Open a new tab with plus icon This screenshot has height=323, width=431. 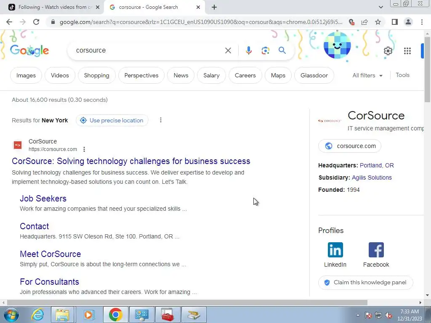(x=214, y=7)
